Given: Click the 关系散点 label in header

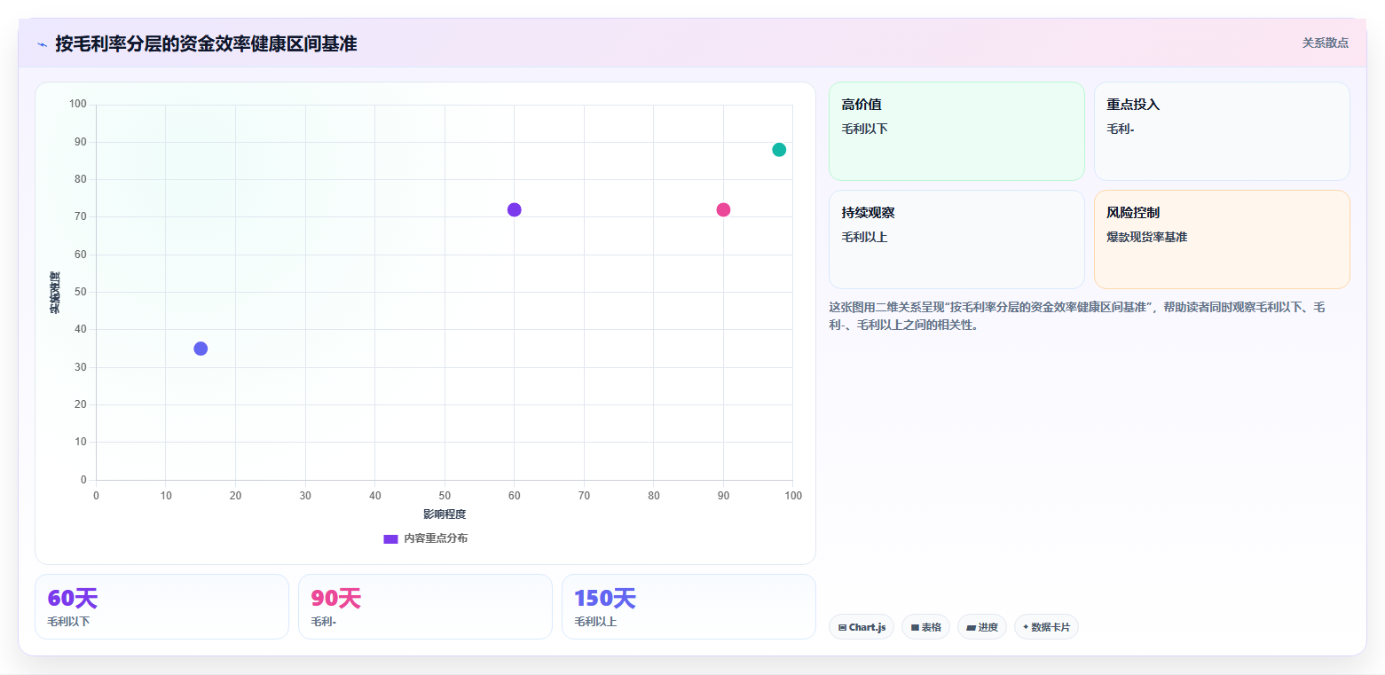Looking at the screenshot, I should tap(1325, 43).
